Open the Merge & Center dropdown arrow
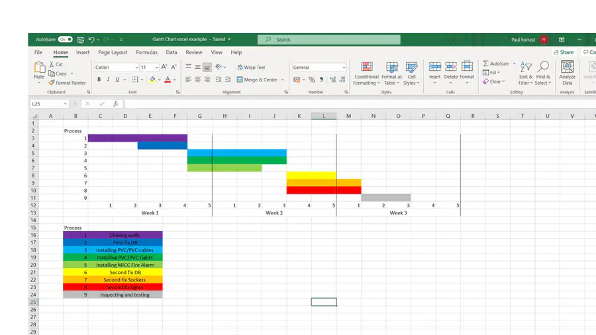 point(282,79)
